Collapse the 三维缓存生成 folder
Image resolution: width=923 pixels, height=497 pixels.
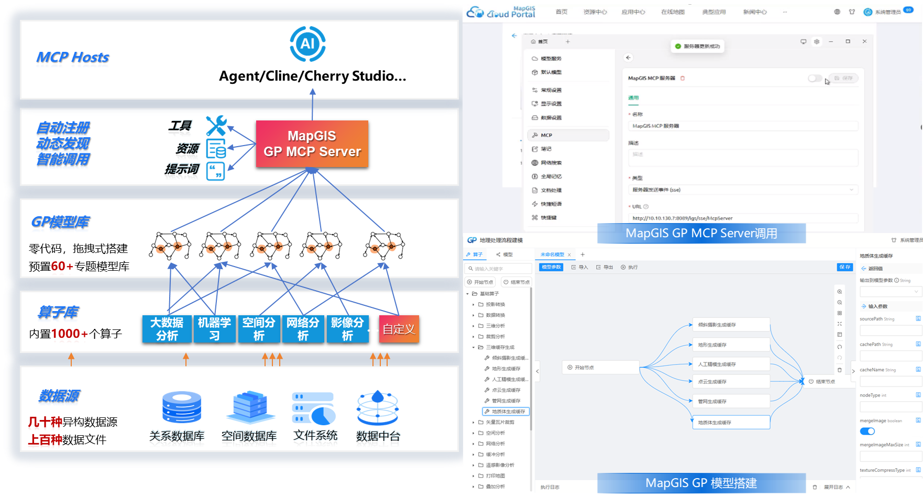(x=474, y=347)
